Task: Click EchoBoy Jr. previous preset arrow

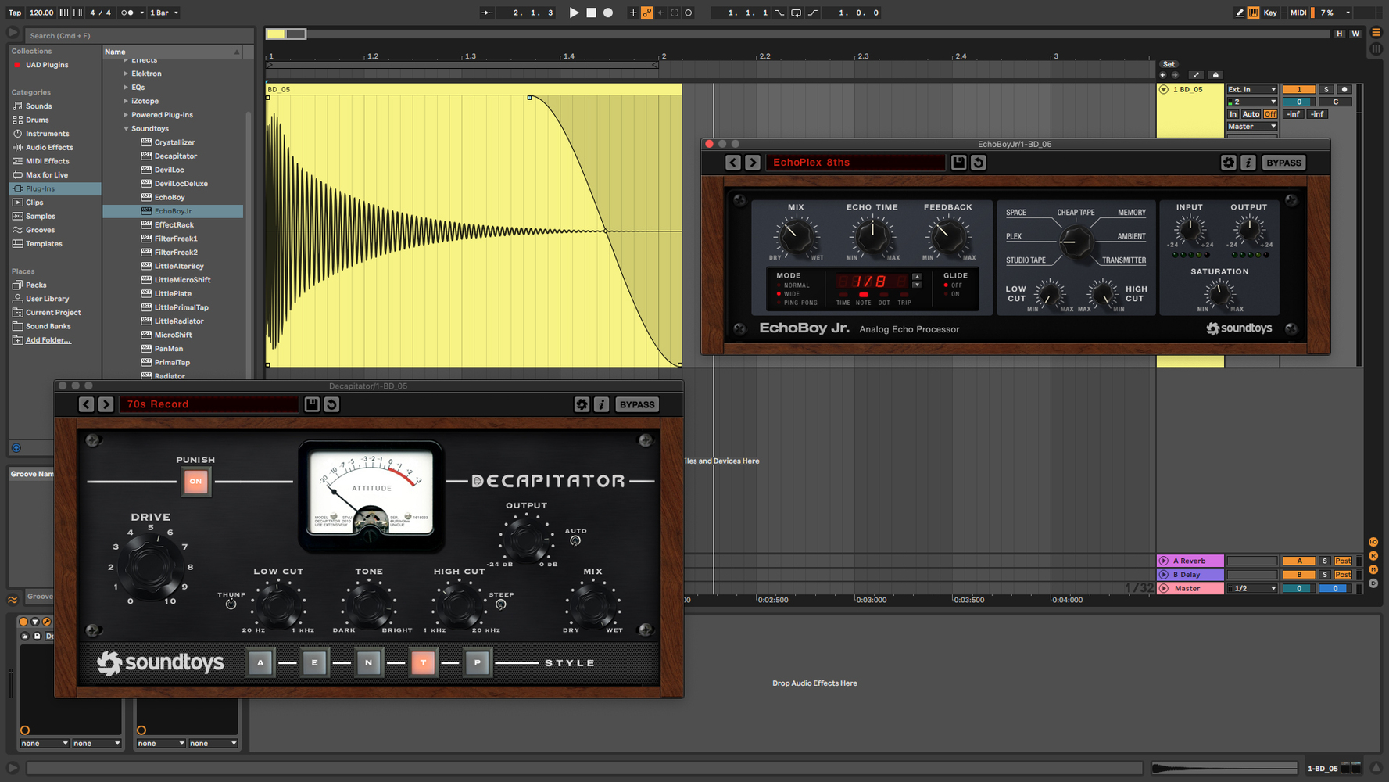Action: coord(732,163)
